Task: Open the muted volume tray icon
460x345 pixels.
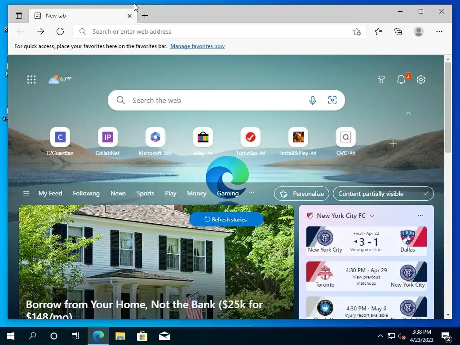Action: [x=402, y=336]
